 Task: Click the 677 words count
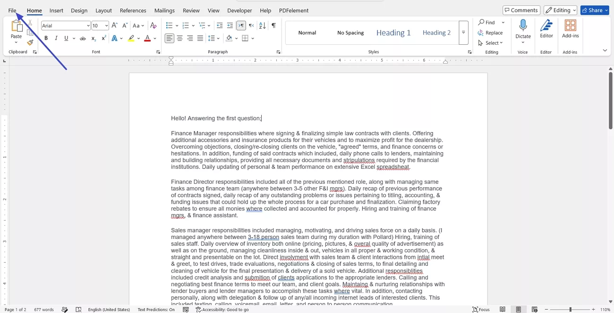tap(44, 310)
